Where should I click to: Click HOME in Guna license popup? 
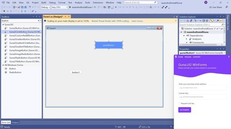pyautogui.click(x=180, y=57)
